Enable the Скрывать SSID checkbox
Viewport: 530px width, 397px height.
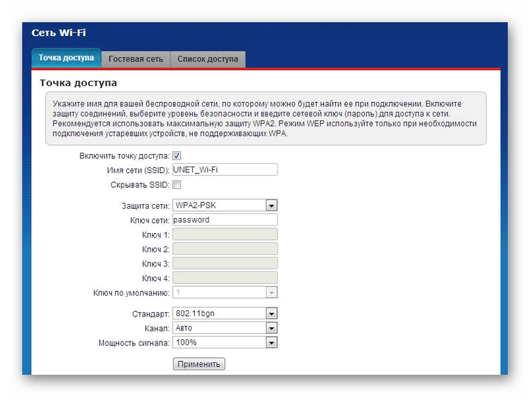pyautogui.click(x=176, y=185)
